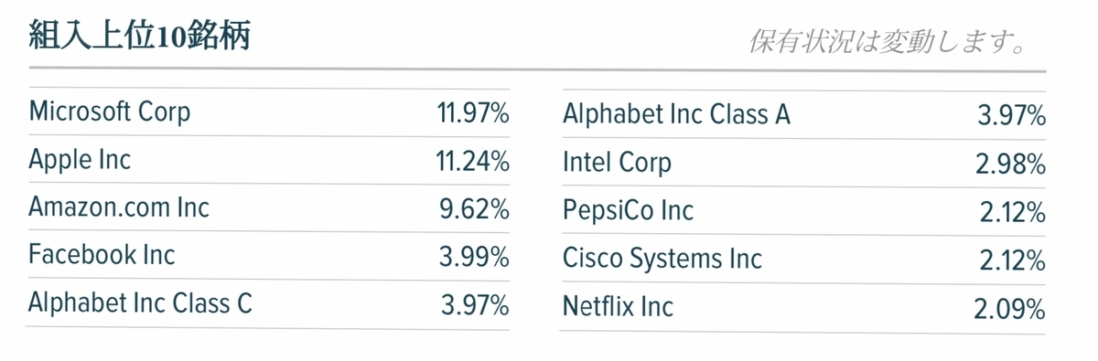Click the 11.24% Apple weight

473,162
